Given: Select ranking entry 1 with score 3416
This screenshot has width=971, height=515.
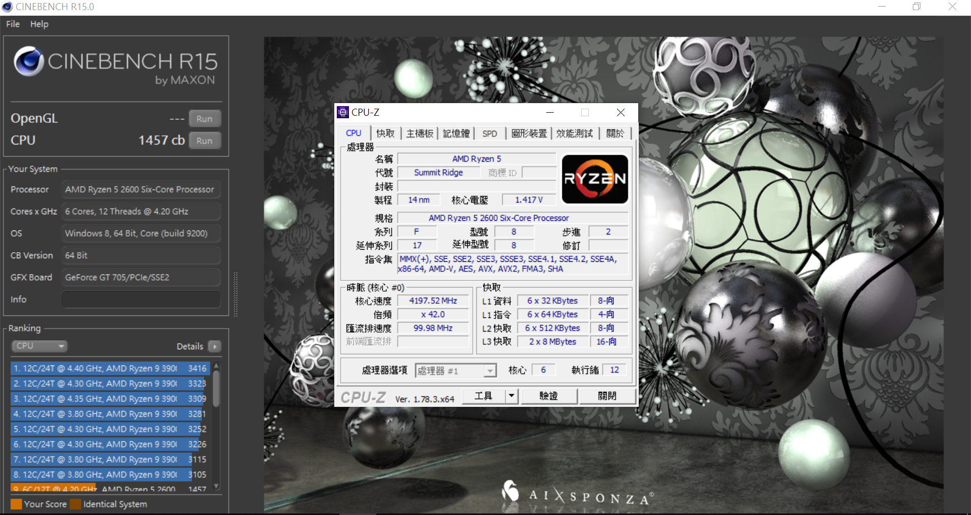Looking at the screenshot, I should pos(110,368).
